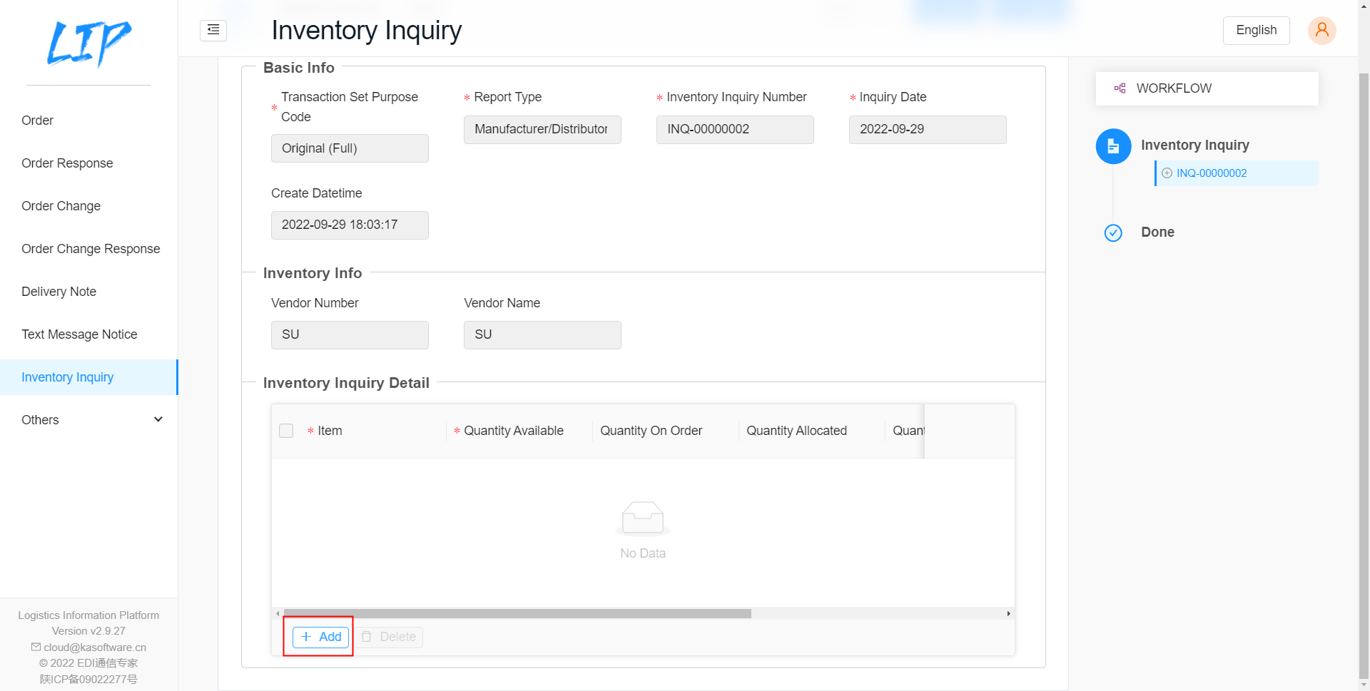Collapse the sidebar with the menu fold icon
The image size is (1370, 691).
(213, 30)
